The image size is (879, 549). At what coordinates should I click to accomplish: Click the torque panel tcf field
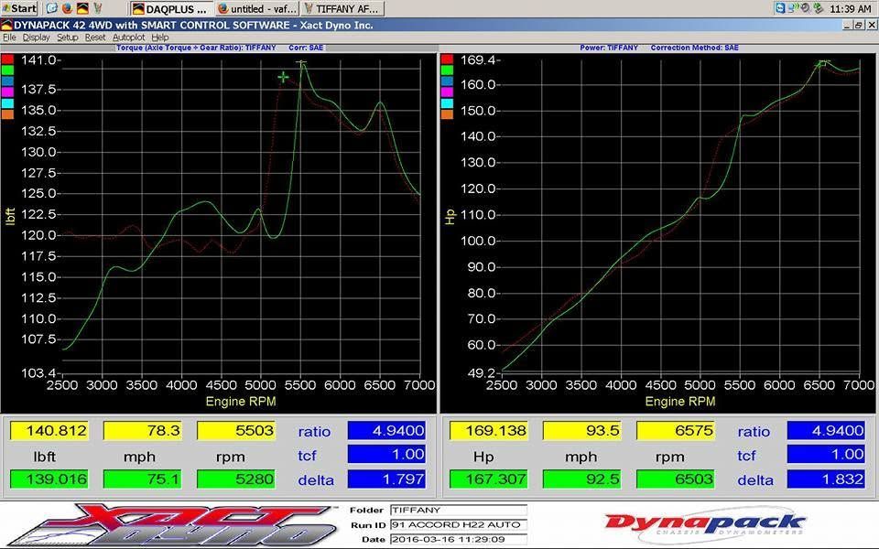(x=386, y=455)
